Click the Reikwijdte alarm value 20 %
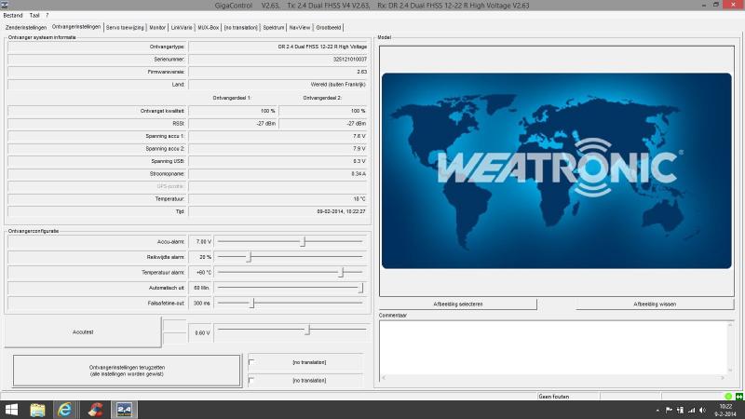The height and width of the screenshot is (419, 745). pyautogui.click(x=200, y=257)
